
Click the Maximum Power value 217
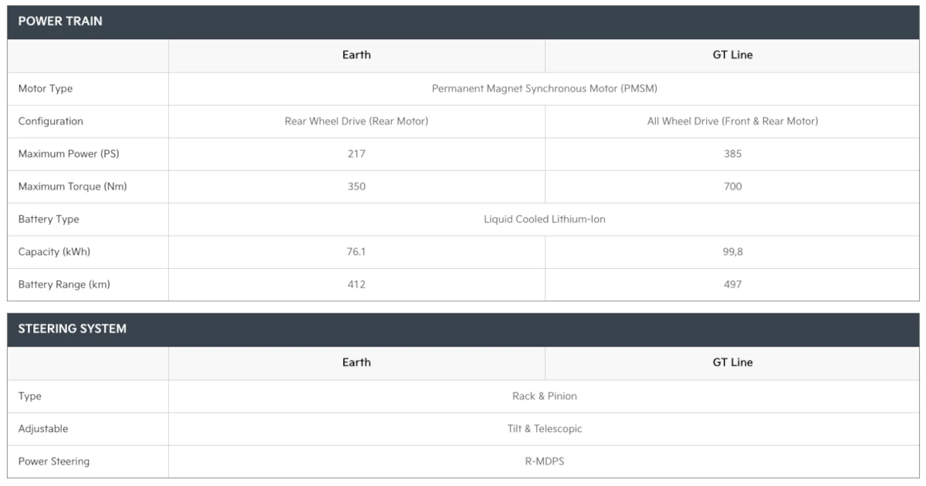pos(356,154)
